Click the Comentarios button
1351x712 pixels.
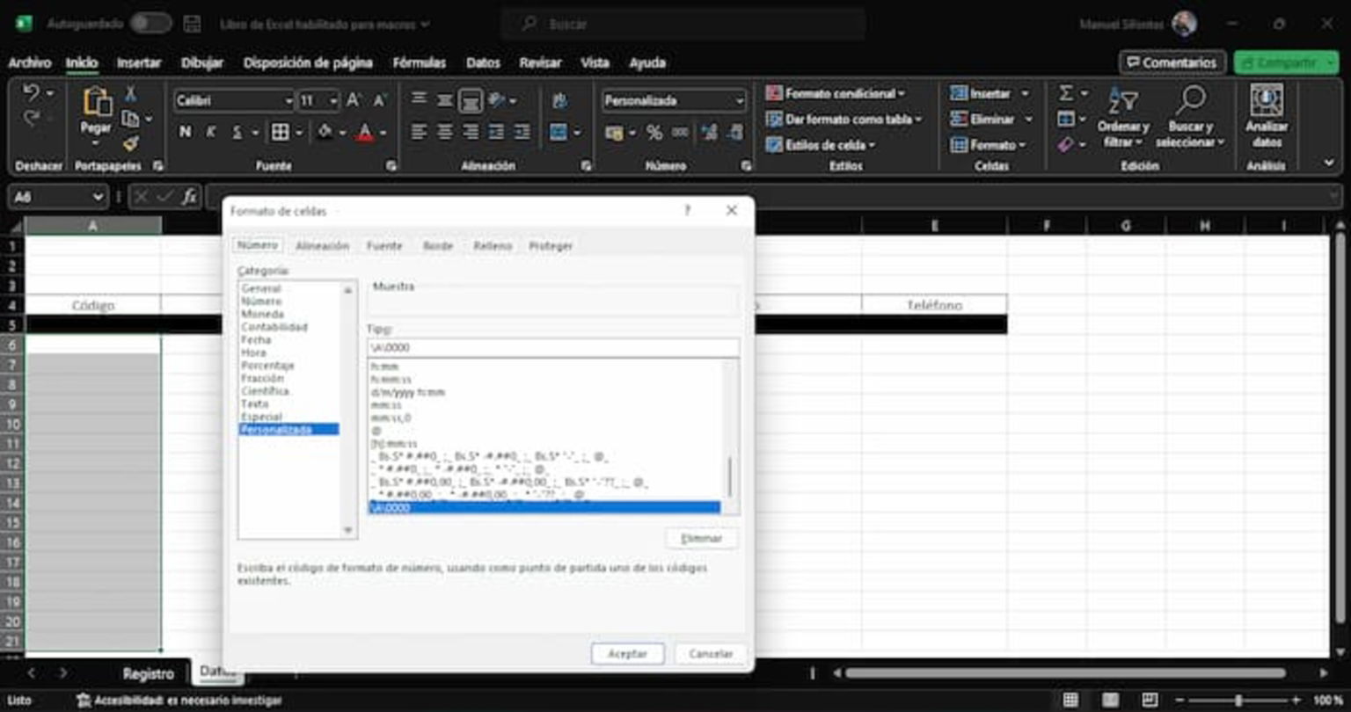click(1172, 62)
